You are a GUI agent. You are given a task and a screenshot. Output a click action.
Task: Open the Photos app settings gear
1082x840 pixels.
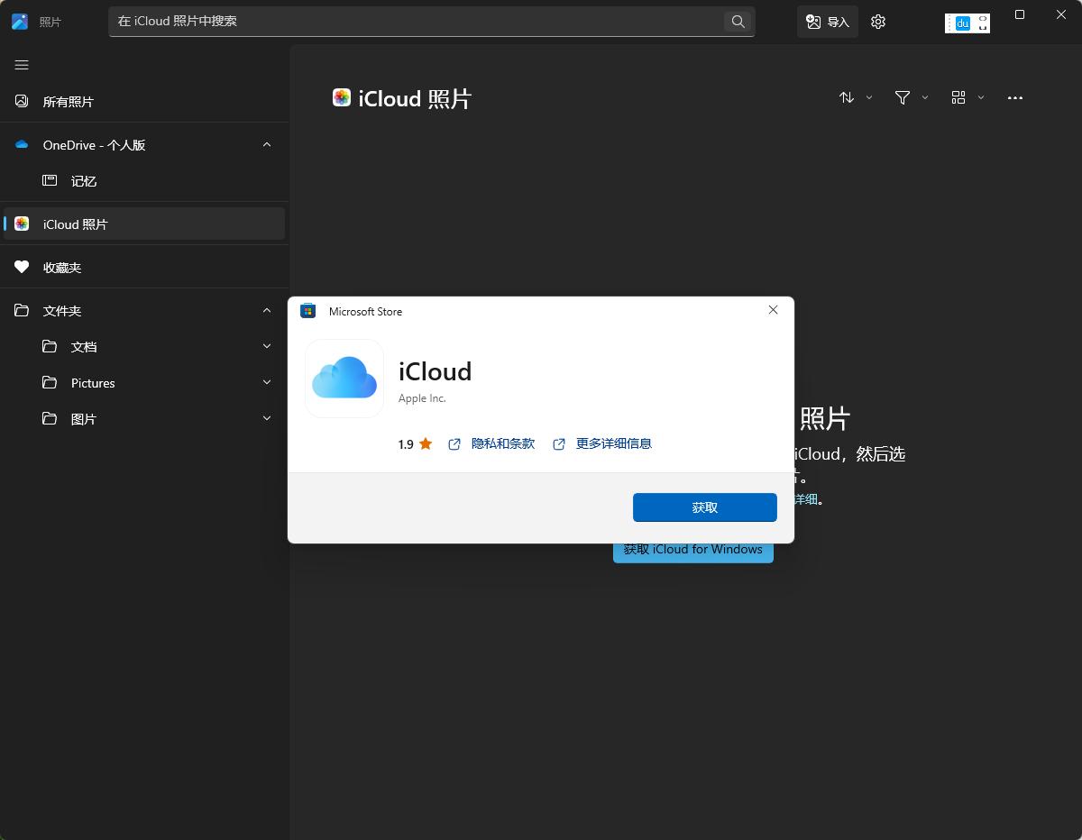click(878, 22)
